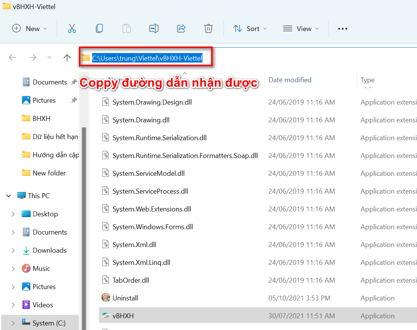Screen dimensions: 417x330
Task: Select Music under This PC
Action: point(41,268)
